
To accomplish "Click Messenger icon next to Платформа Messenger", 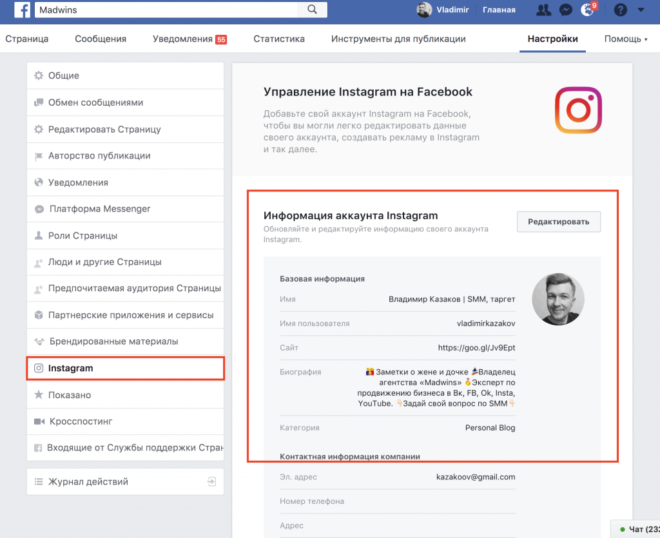I will coord(39,209).
